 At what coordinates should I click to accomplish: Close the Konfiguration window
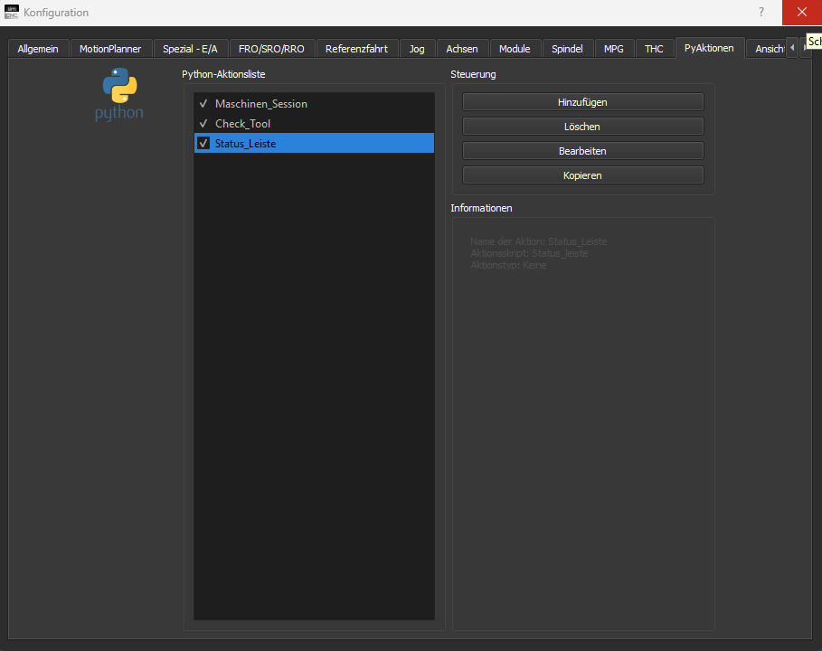point(801,12)
